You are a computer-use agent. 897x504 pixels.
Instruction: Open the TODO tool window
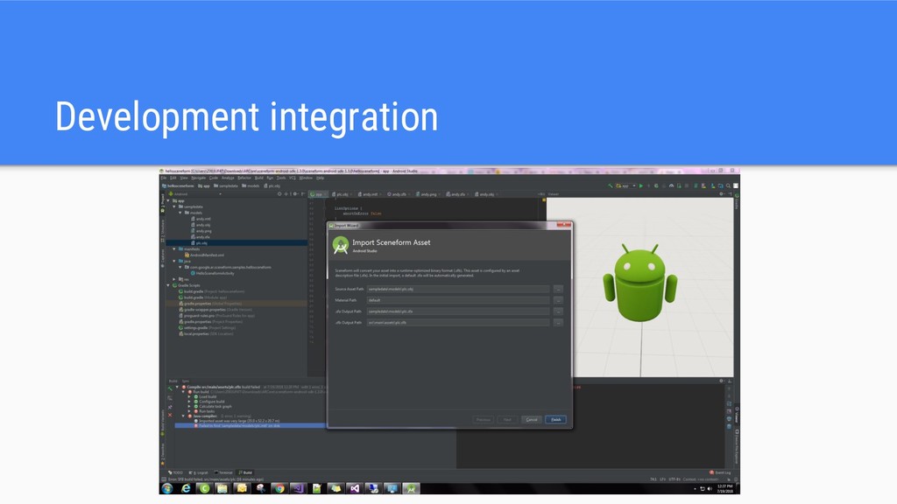pos(175,472)
